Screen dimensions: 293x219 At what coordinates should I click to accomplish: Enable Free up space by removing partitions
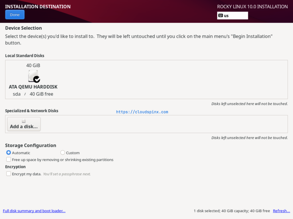coord(9,160)
